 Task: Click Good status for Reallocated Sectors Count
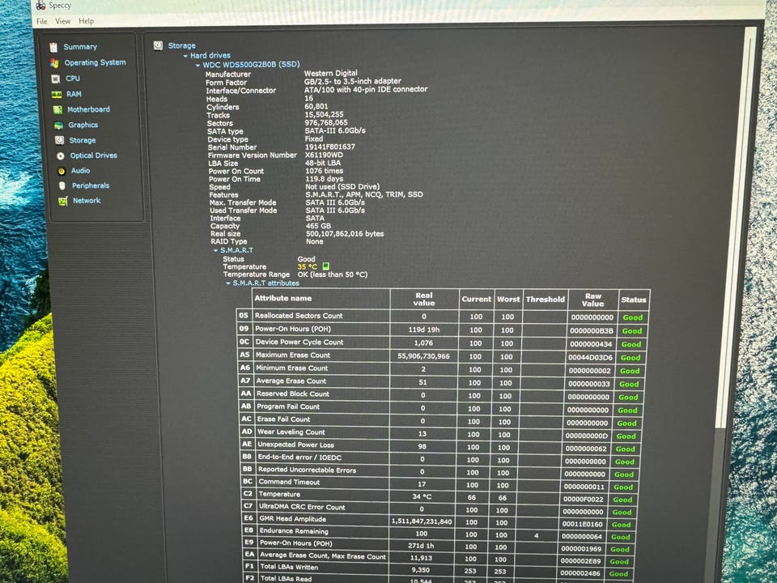tap(633, 317)
